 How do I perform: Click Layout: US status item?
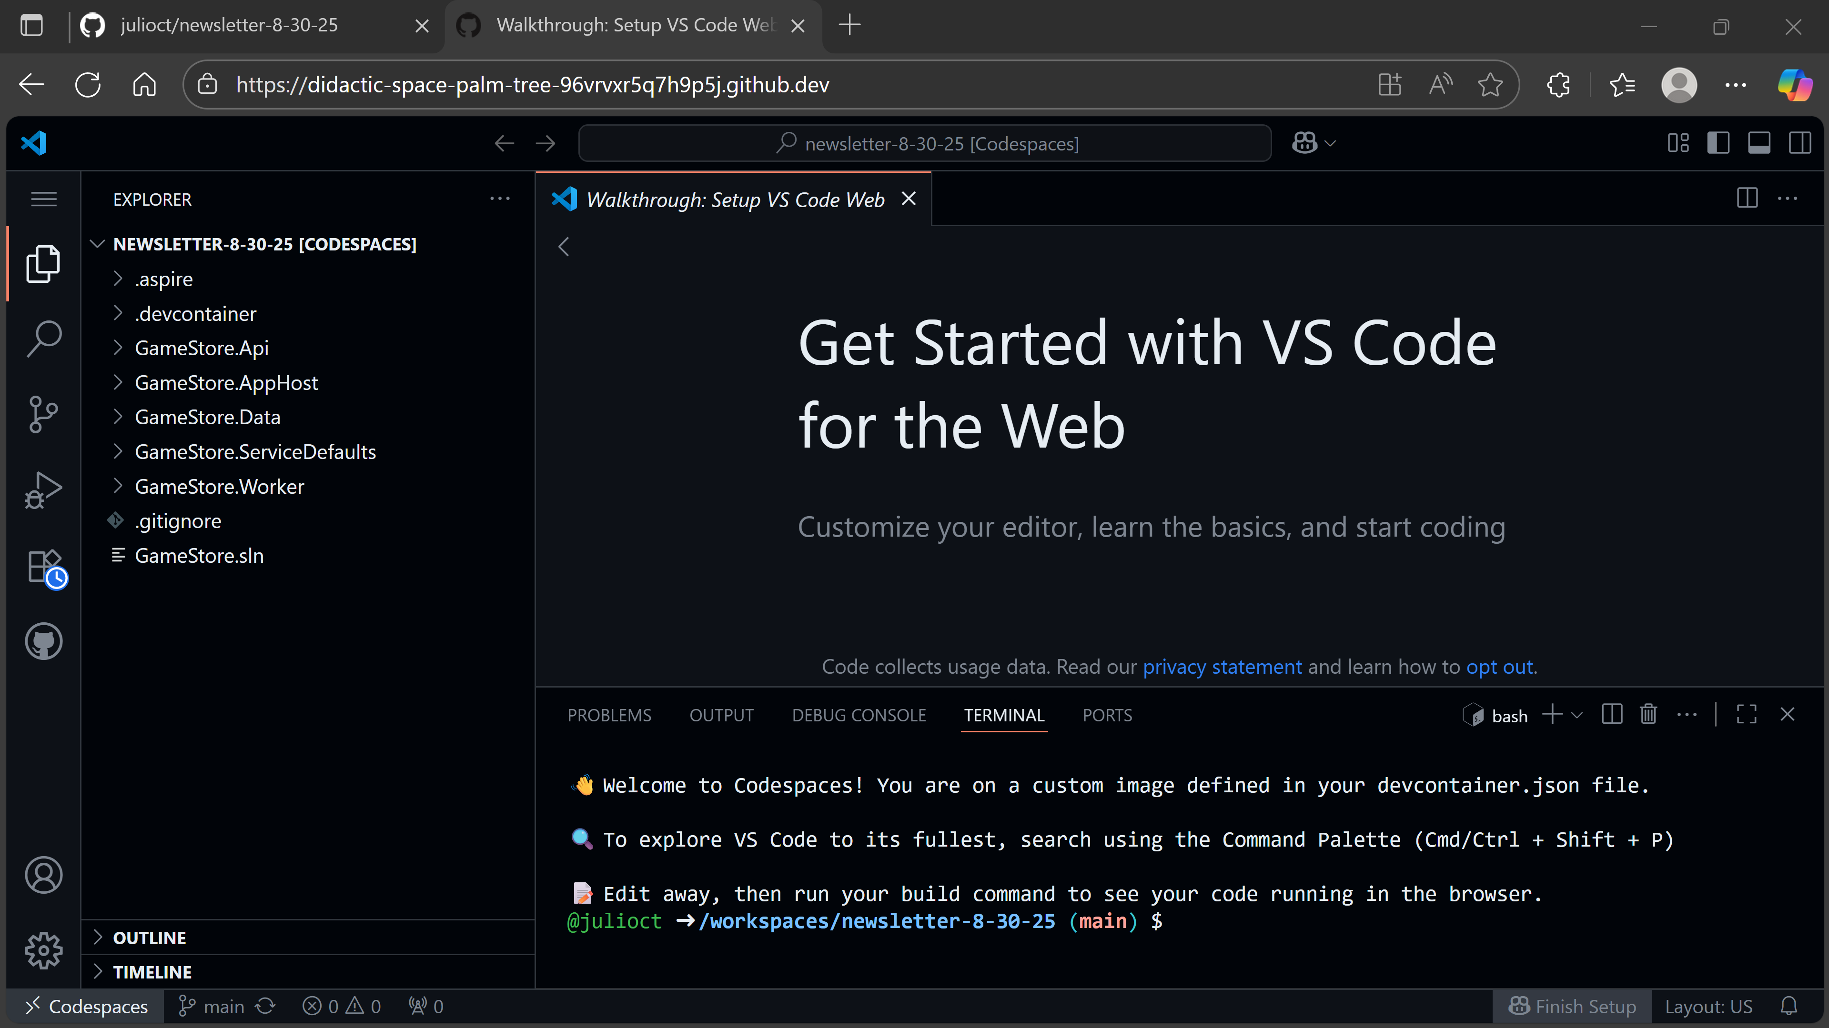tap(1708, 1006)
